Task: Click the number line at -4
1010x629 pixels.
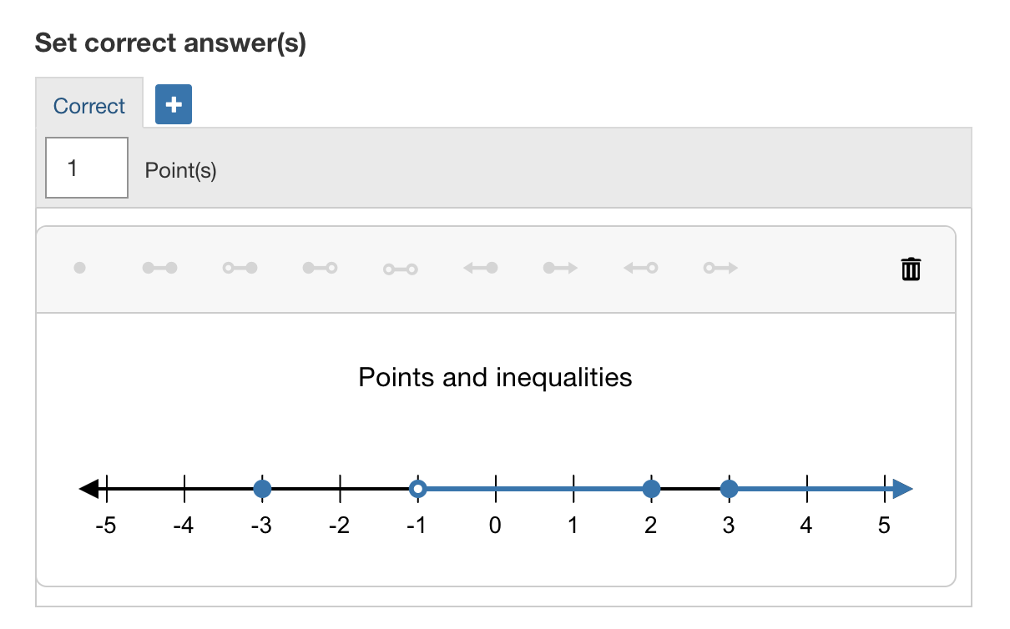Action: coord(184,489)
